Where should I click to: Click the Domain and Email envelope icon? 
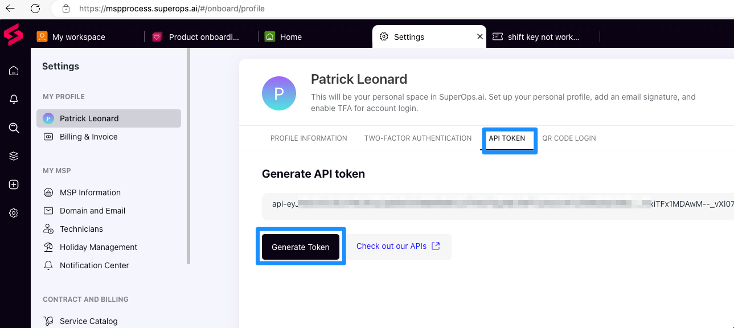pos(48,211)
